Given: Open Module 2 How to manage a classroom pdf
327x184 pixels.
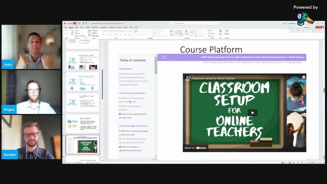Looking at the screenshot, I should (x=133, y=133).
